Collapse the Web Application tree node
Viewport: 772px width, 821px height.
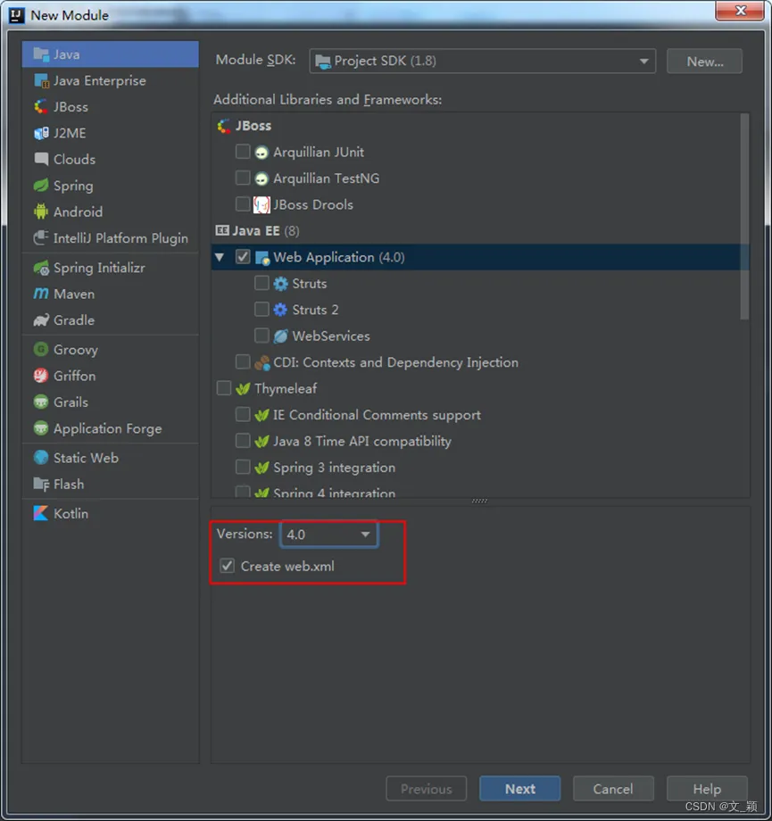click(220, 257)
